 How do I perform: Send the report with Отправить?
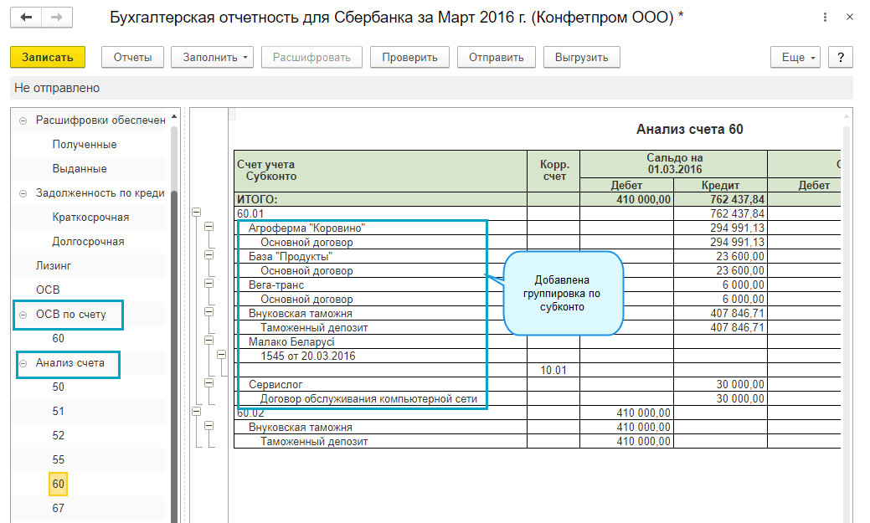click(496, 57)
